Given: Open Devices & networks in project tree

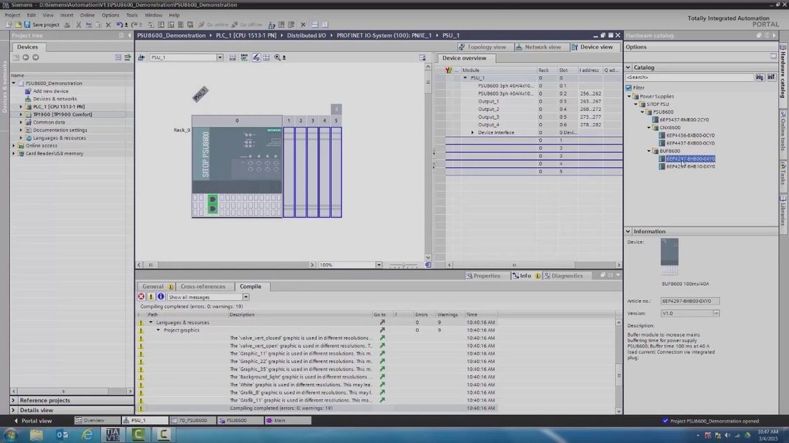Looking at the screenshot, I should pos(54,99).
